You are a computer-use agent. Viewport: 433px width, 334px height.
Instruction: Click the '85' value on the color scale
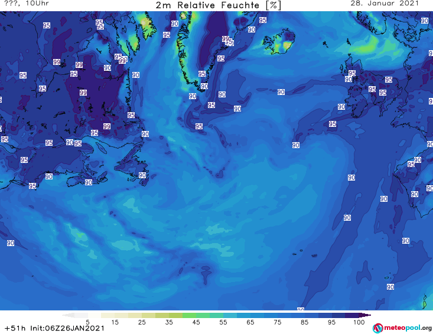pyautogui.click(x=304, y=322)
